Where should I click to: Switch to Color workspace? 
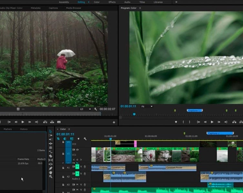tap(97, 2)
